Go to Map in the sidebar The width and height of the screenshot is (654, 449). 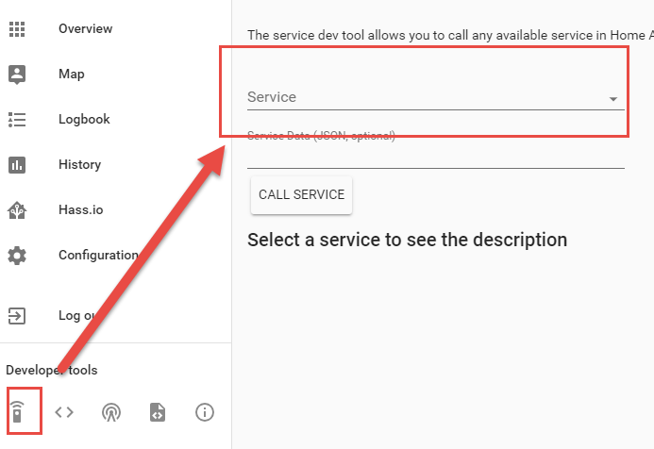pyautogui.click(x=72, y=75)
